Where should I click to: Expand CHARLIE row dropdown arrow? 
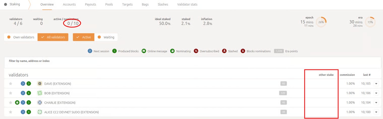point(376,103)
